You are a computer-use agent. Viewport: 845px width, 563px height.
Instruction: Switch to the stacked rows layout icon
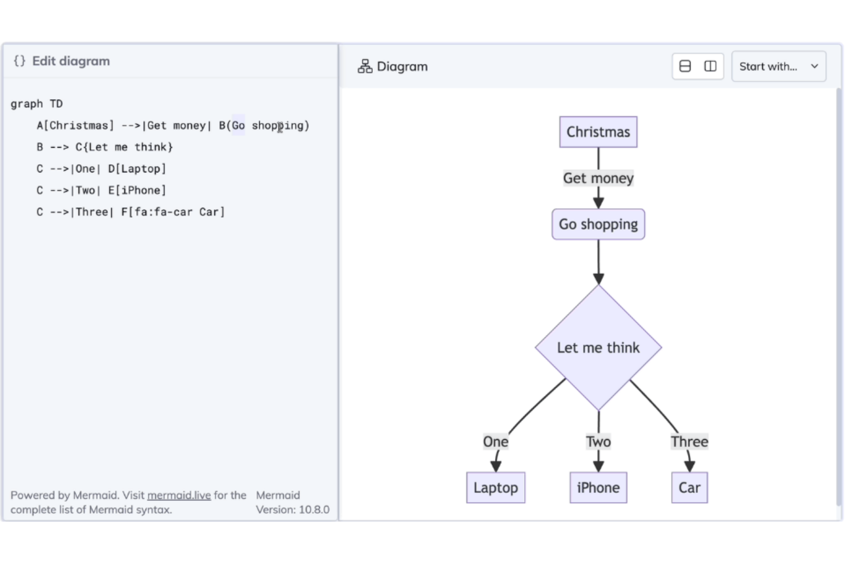point(685,67)
